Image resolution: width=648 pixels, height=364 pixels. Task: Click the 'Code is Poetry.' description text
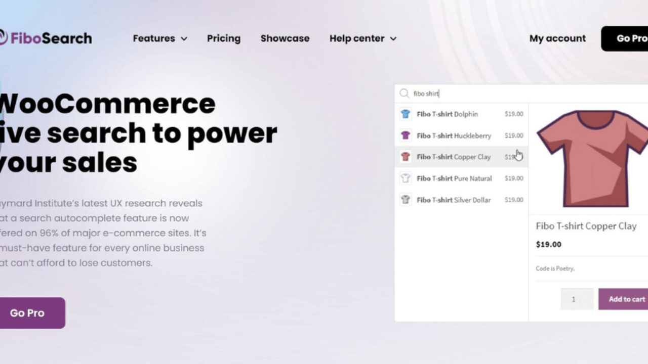tap(555, 268)
